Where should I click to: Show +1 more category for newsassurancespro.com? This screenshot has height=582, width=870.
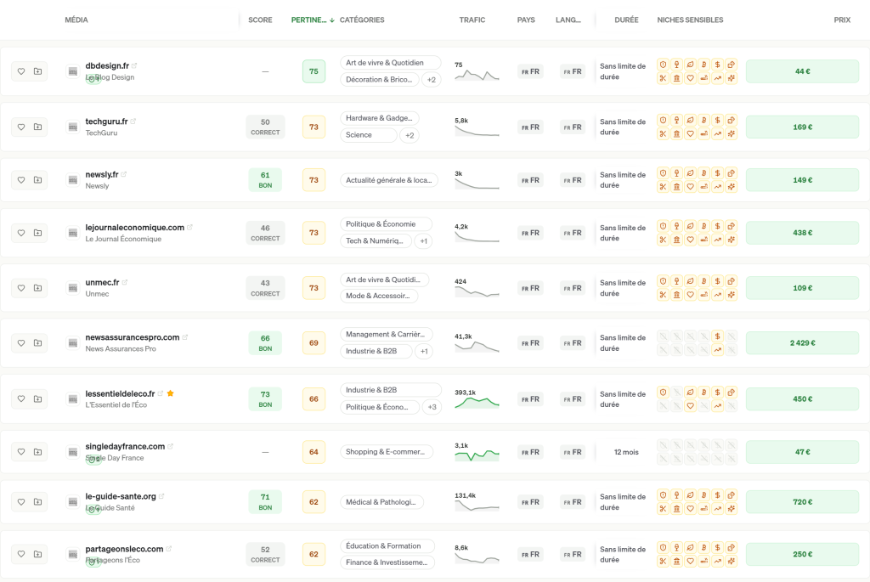[424, 351]
